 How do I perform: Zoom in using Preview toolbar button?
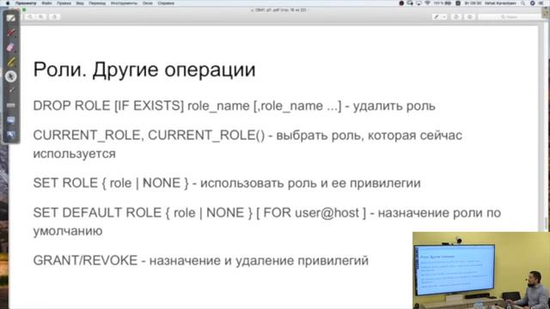point(41,17)
